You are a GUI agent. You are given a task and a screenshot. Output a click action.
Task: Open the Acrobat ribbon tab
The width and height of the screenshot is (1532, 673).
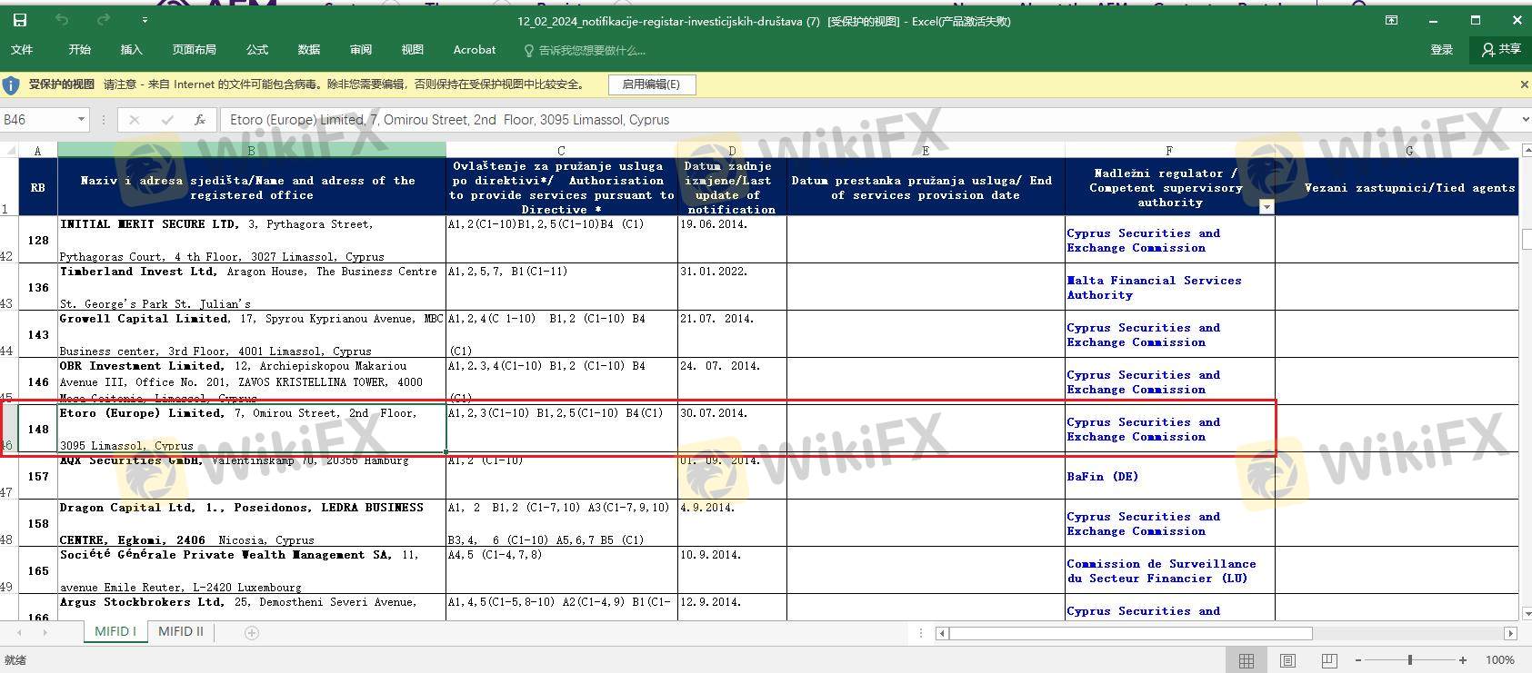pyautogui.click(x=475, y=50)
